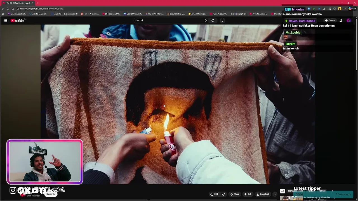Open a new browser tab
358x201 pixels.
(x=38, y=3)
